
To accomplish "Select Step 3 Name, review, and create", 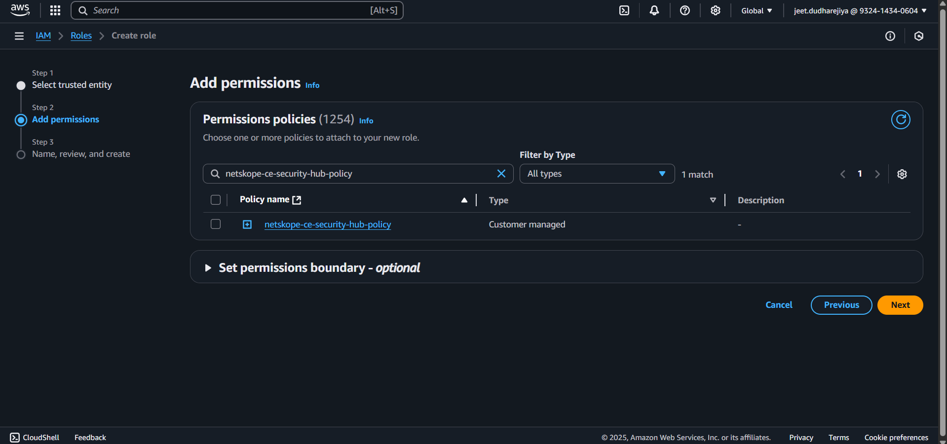I will coord(81,154).
